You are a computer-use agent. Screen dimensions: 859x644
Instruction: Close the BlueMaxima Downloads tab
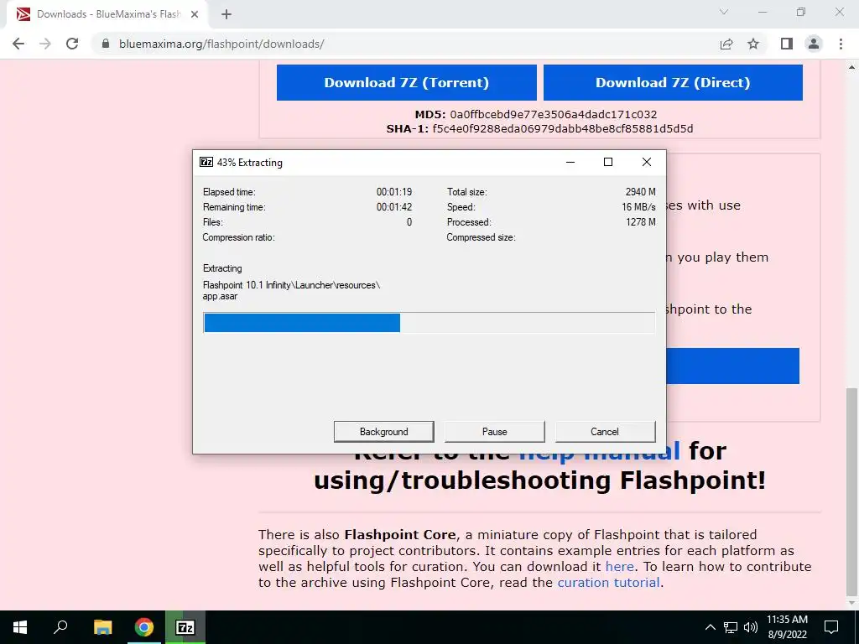coord(195,14)
